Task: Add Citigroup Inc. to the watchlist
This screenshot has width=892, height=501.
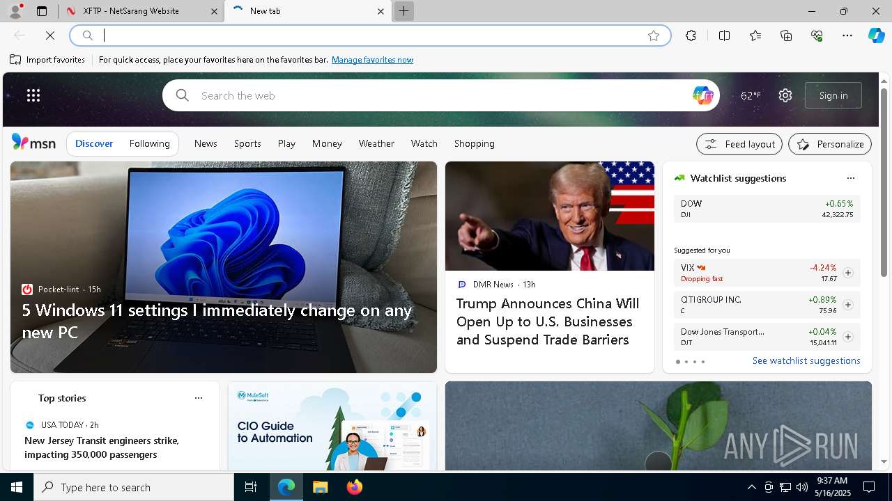Action: 847,305
